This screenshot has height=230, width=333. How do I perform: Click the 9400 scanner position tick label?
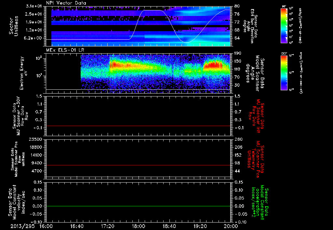click(x=37, y=163)
